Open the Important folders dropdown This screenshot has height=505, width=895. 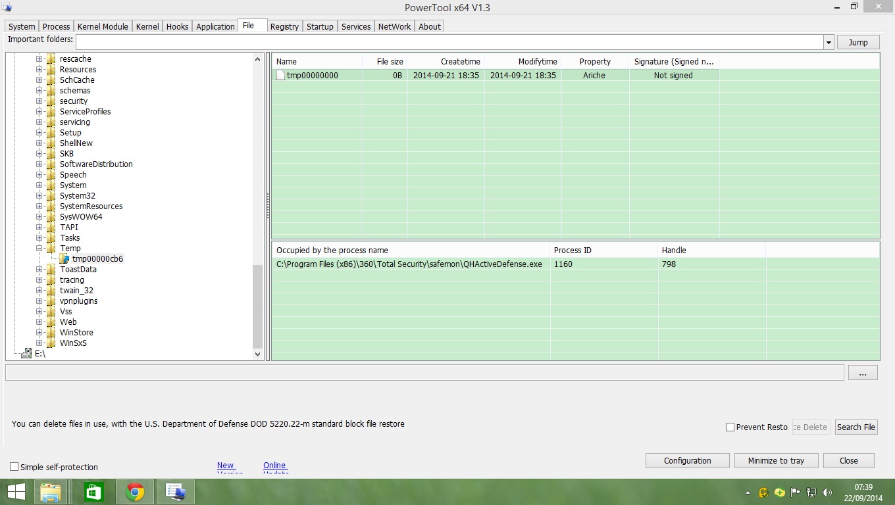click(829, 43)
